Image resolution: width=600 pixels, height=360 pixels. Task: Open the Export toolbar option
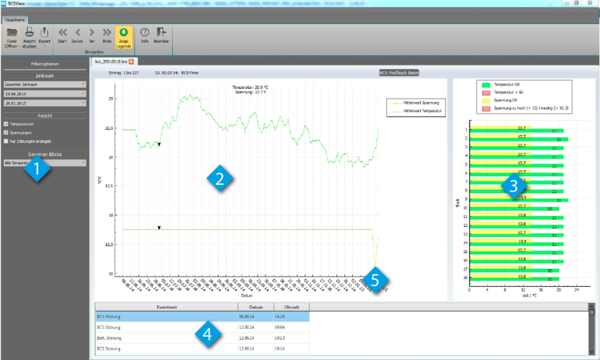[45, 35]
